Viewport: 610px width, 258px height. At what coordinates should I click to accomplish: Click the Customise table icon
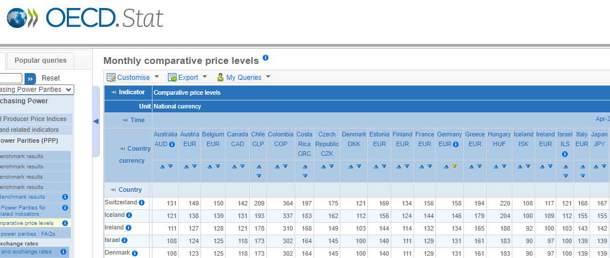111,77
